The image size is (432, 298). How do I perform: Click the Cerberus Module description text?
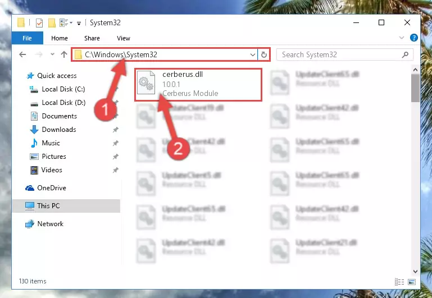(x=190, y=93)
